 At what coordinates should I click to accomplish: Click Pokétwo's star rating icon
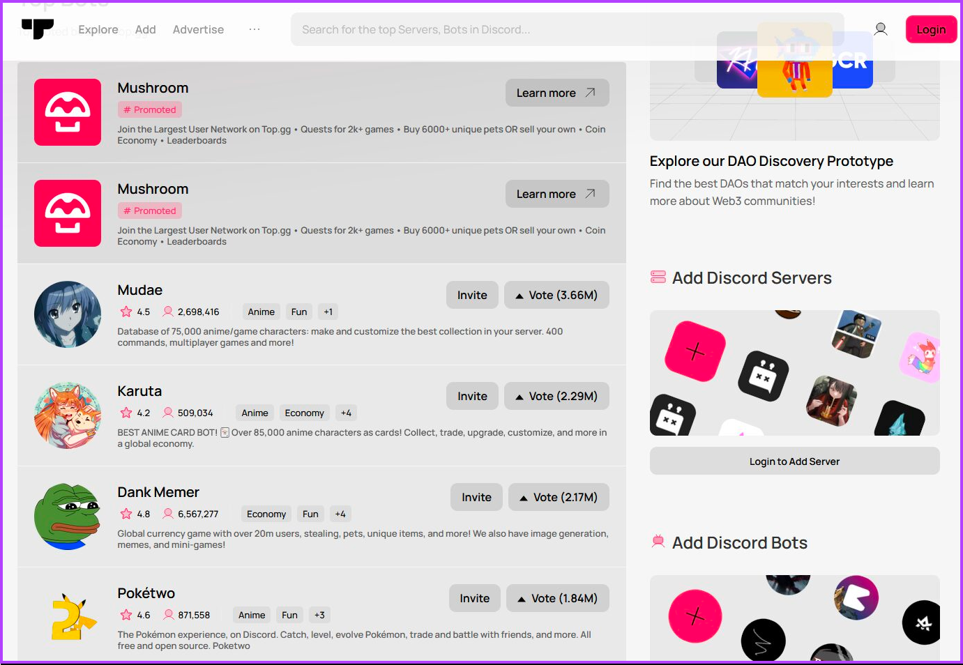pyautogui.click(x=126, y=615)
